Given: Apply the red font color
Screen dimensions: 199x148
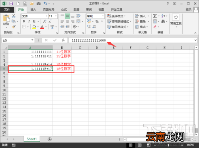Looking at the screenshot, I should [42, 27].
